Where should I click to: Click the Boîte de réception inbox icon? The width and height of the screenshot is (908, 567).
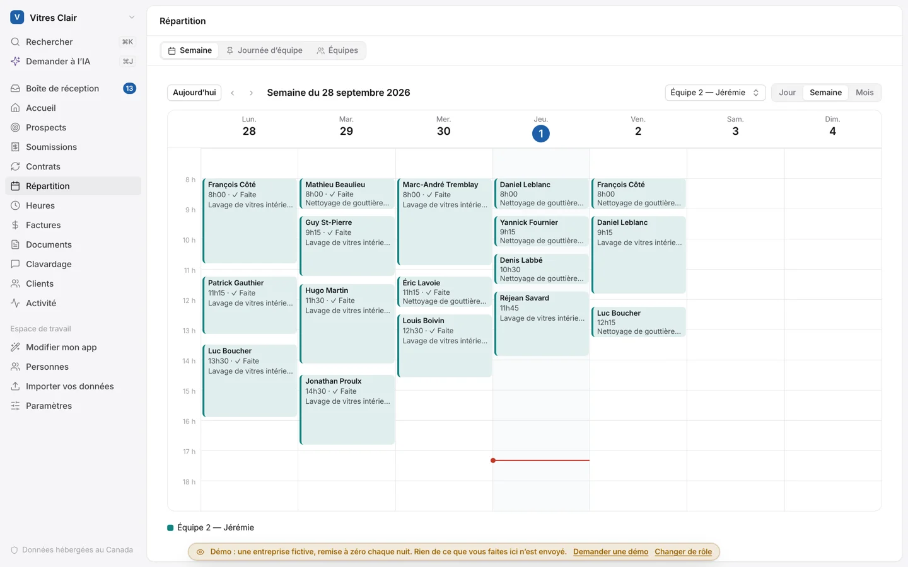coord(15,88)
